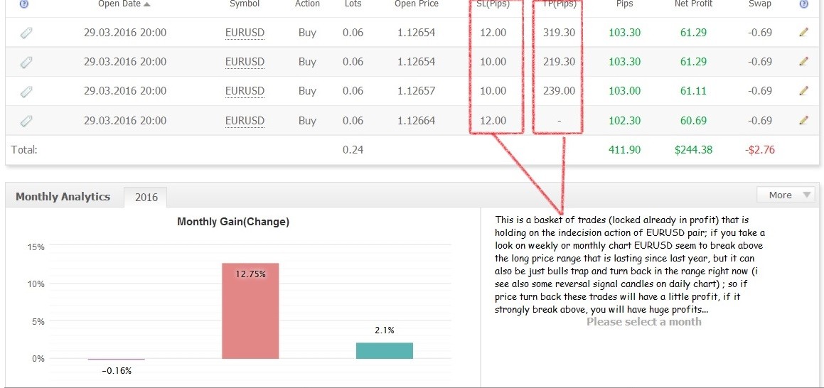Select the teal 2.1% monthly gain bar

click(x=384, y=350)
